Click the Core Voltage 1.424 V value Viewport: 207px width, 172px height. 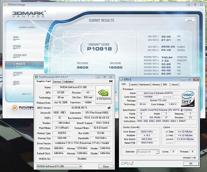(172, 104)
